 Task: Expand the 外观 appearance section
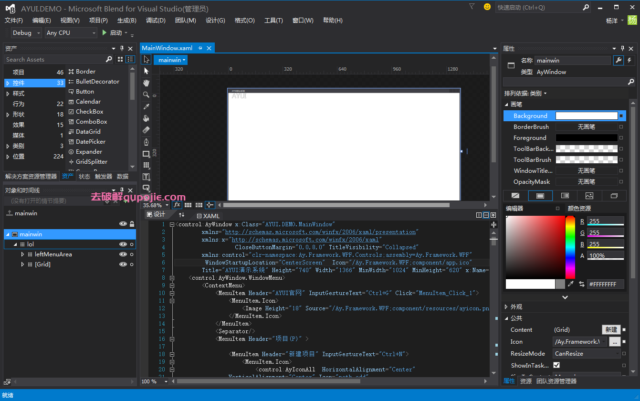[x=507, y=307]
